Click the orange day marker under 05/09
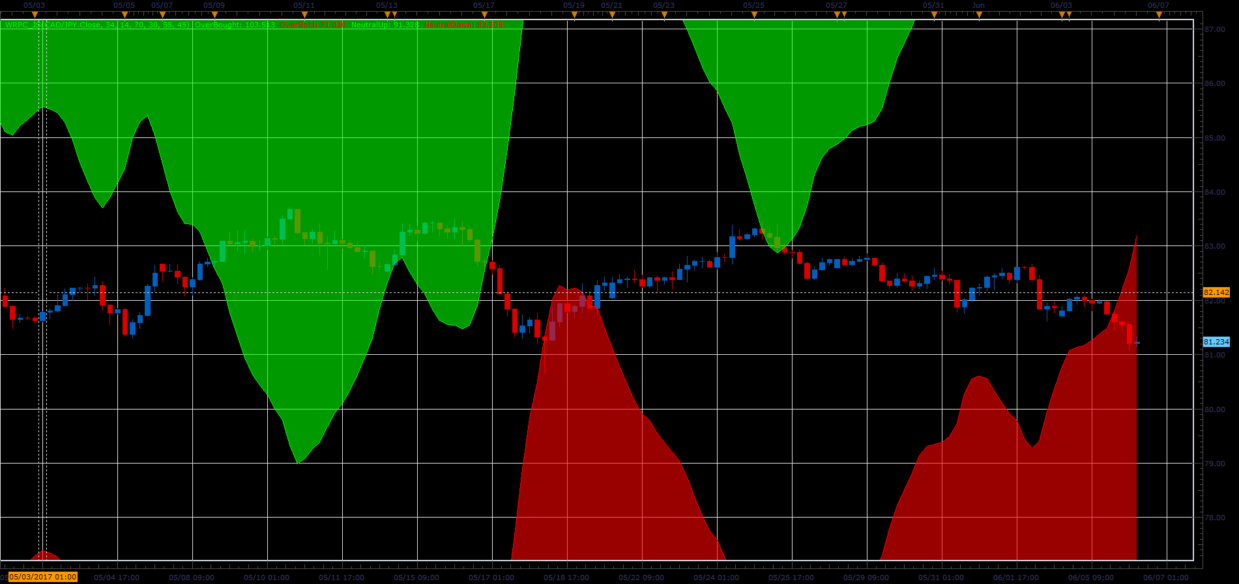 (214, 14)
